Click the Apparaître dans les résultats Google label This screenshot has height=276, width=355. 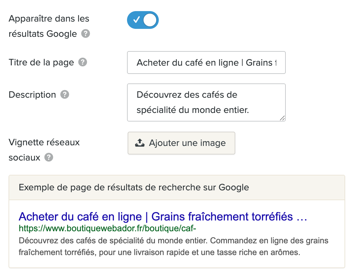tap(49, 26)
